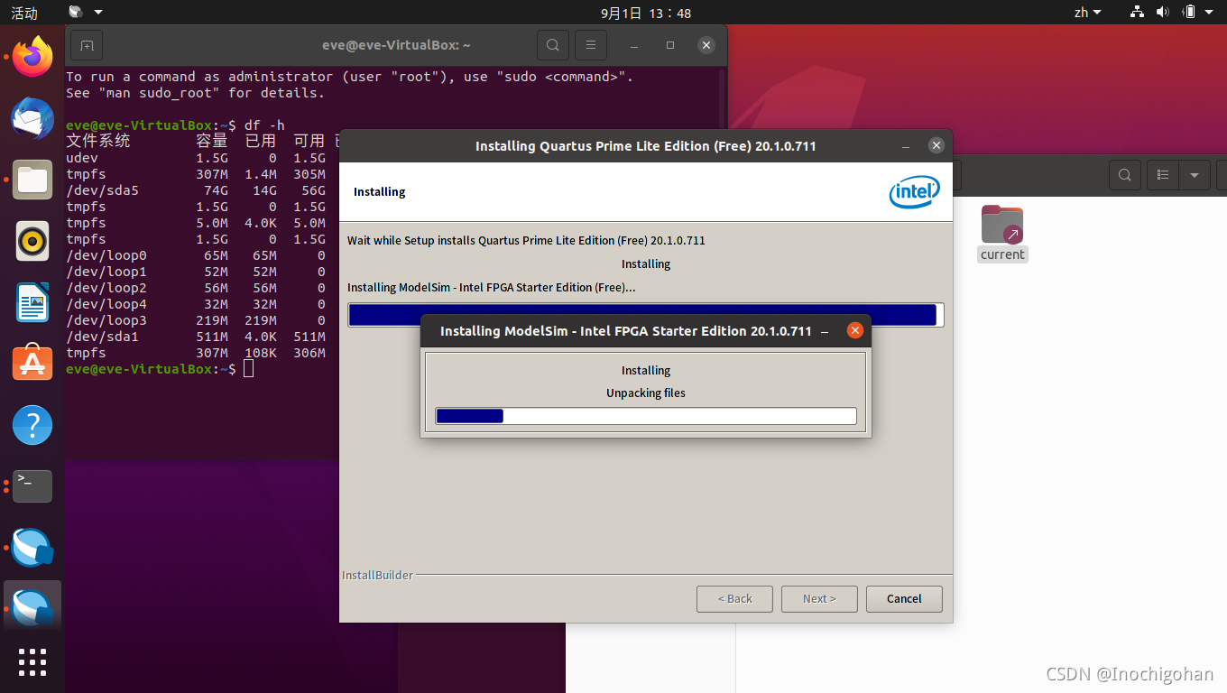Click the Cancel button in installer
Screen dimensions: 1227x693
point(904,599)
